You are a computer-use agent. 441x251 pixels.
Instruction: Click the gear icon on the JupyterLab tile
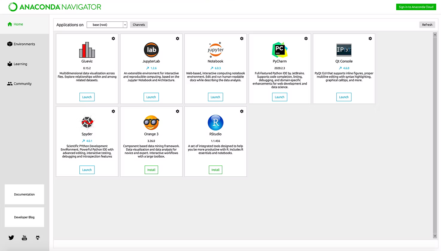click(177, 39)
